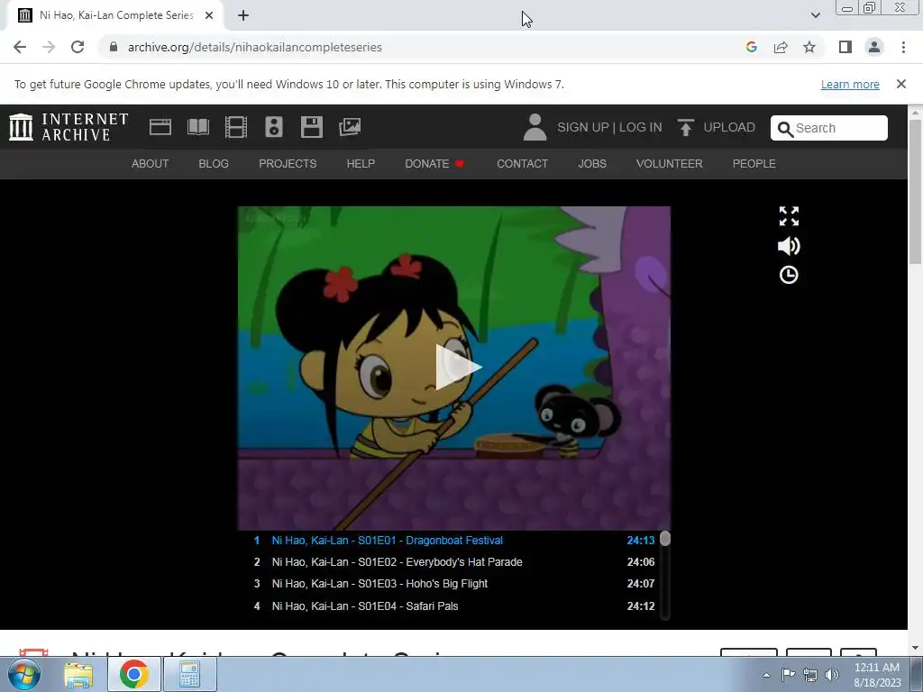Show hidden tray icons arrow
Screen dimensions: 923x692
(x=766, y=675)
